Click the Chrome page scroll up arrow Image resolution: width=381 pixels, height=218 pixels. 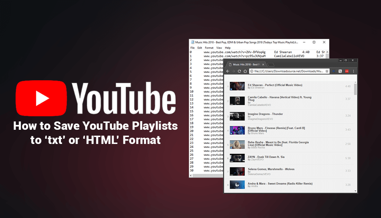[x=355, y=83]
